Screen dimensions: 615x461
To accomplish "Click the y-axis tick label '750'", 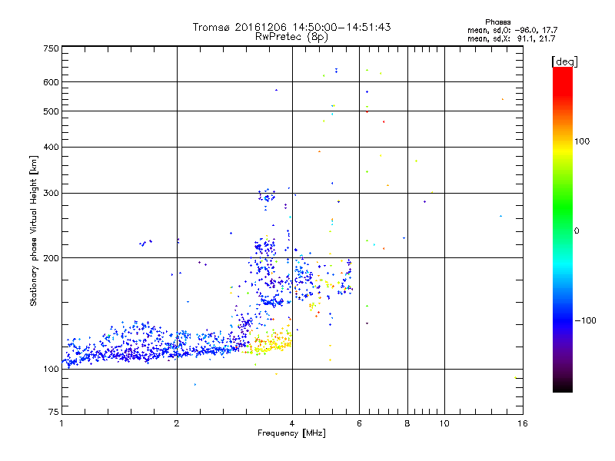I will tap(52, 48).
